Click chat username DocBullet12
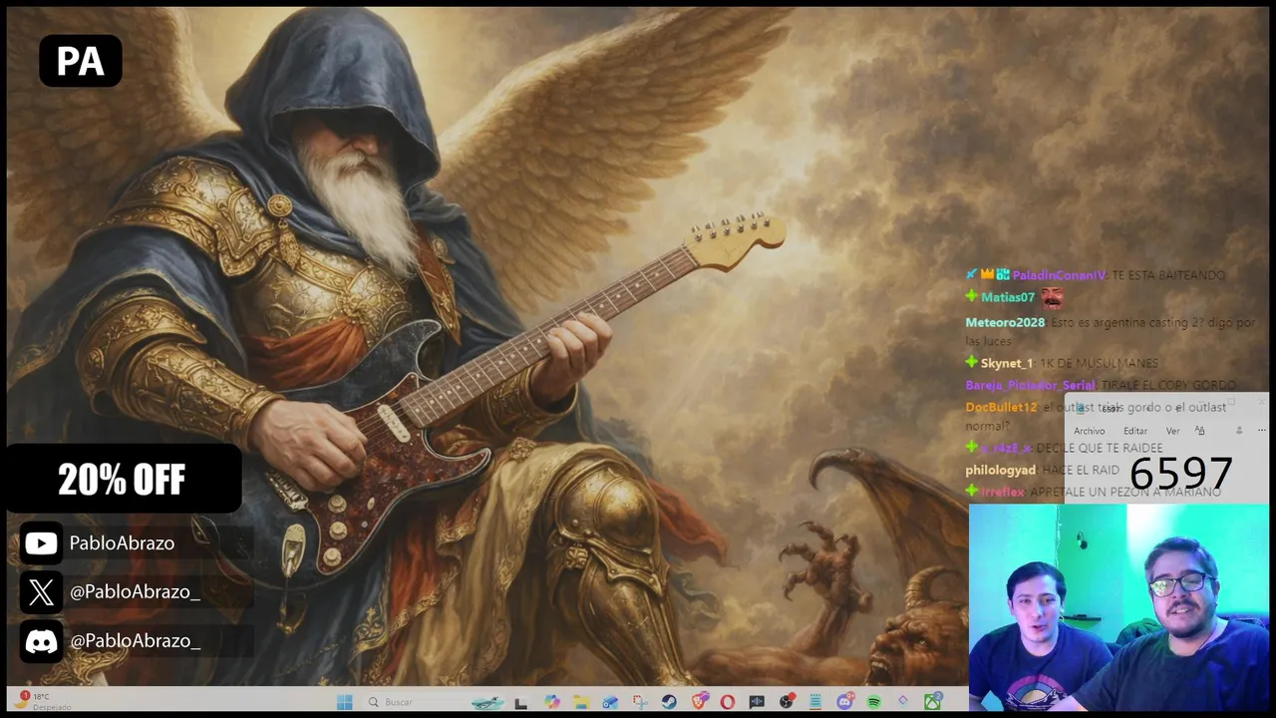Image resolution: width=1276 pixels, height=718 pixels. tap(1002, 407)
